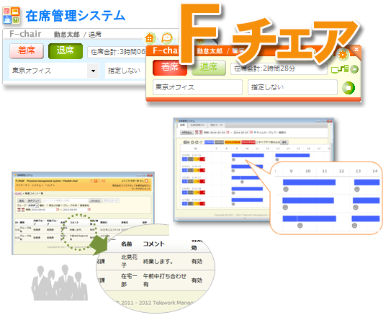Select the 在席合計:2時間28分 field in the orange widget
391x333 pixels.
[279, 68]
